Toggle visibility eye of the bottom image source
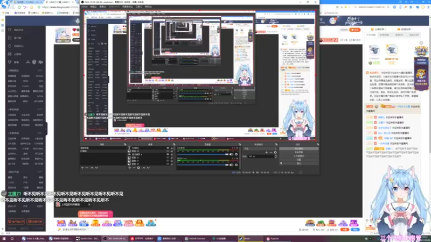The height and width of the screenshot is (242, 431). point(168,164)
